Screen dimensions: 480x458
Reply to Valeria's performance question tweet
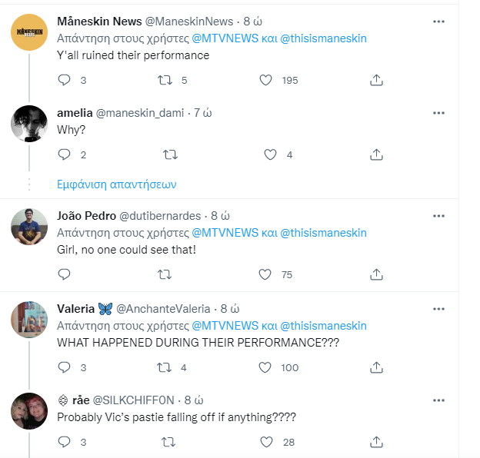tap(65, 367)
